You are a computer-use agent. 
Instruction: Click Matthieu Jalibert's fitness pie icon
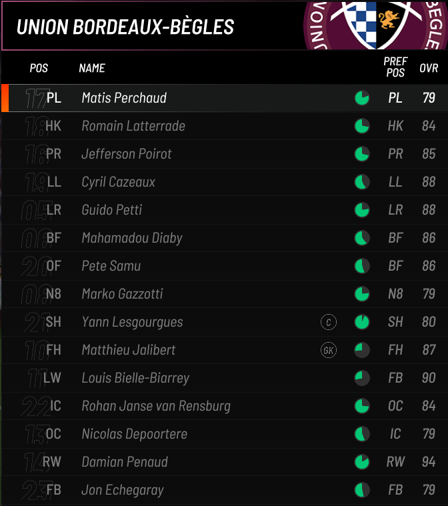click(x=362, y=351)
